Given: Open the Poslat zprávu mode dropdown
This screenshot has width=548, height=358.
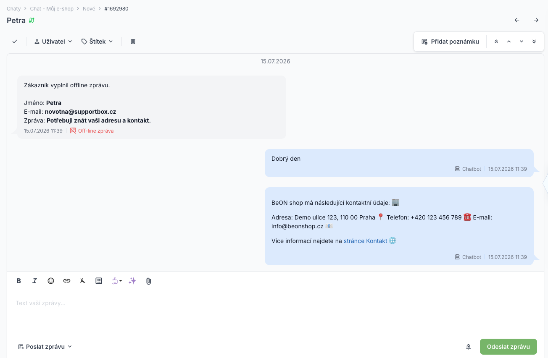Looking at the screenshot, I should 45,347.
